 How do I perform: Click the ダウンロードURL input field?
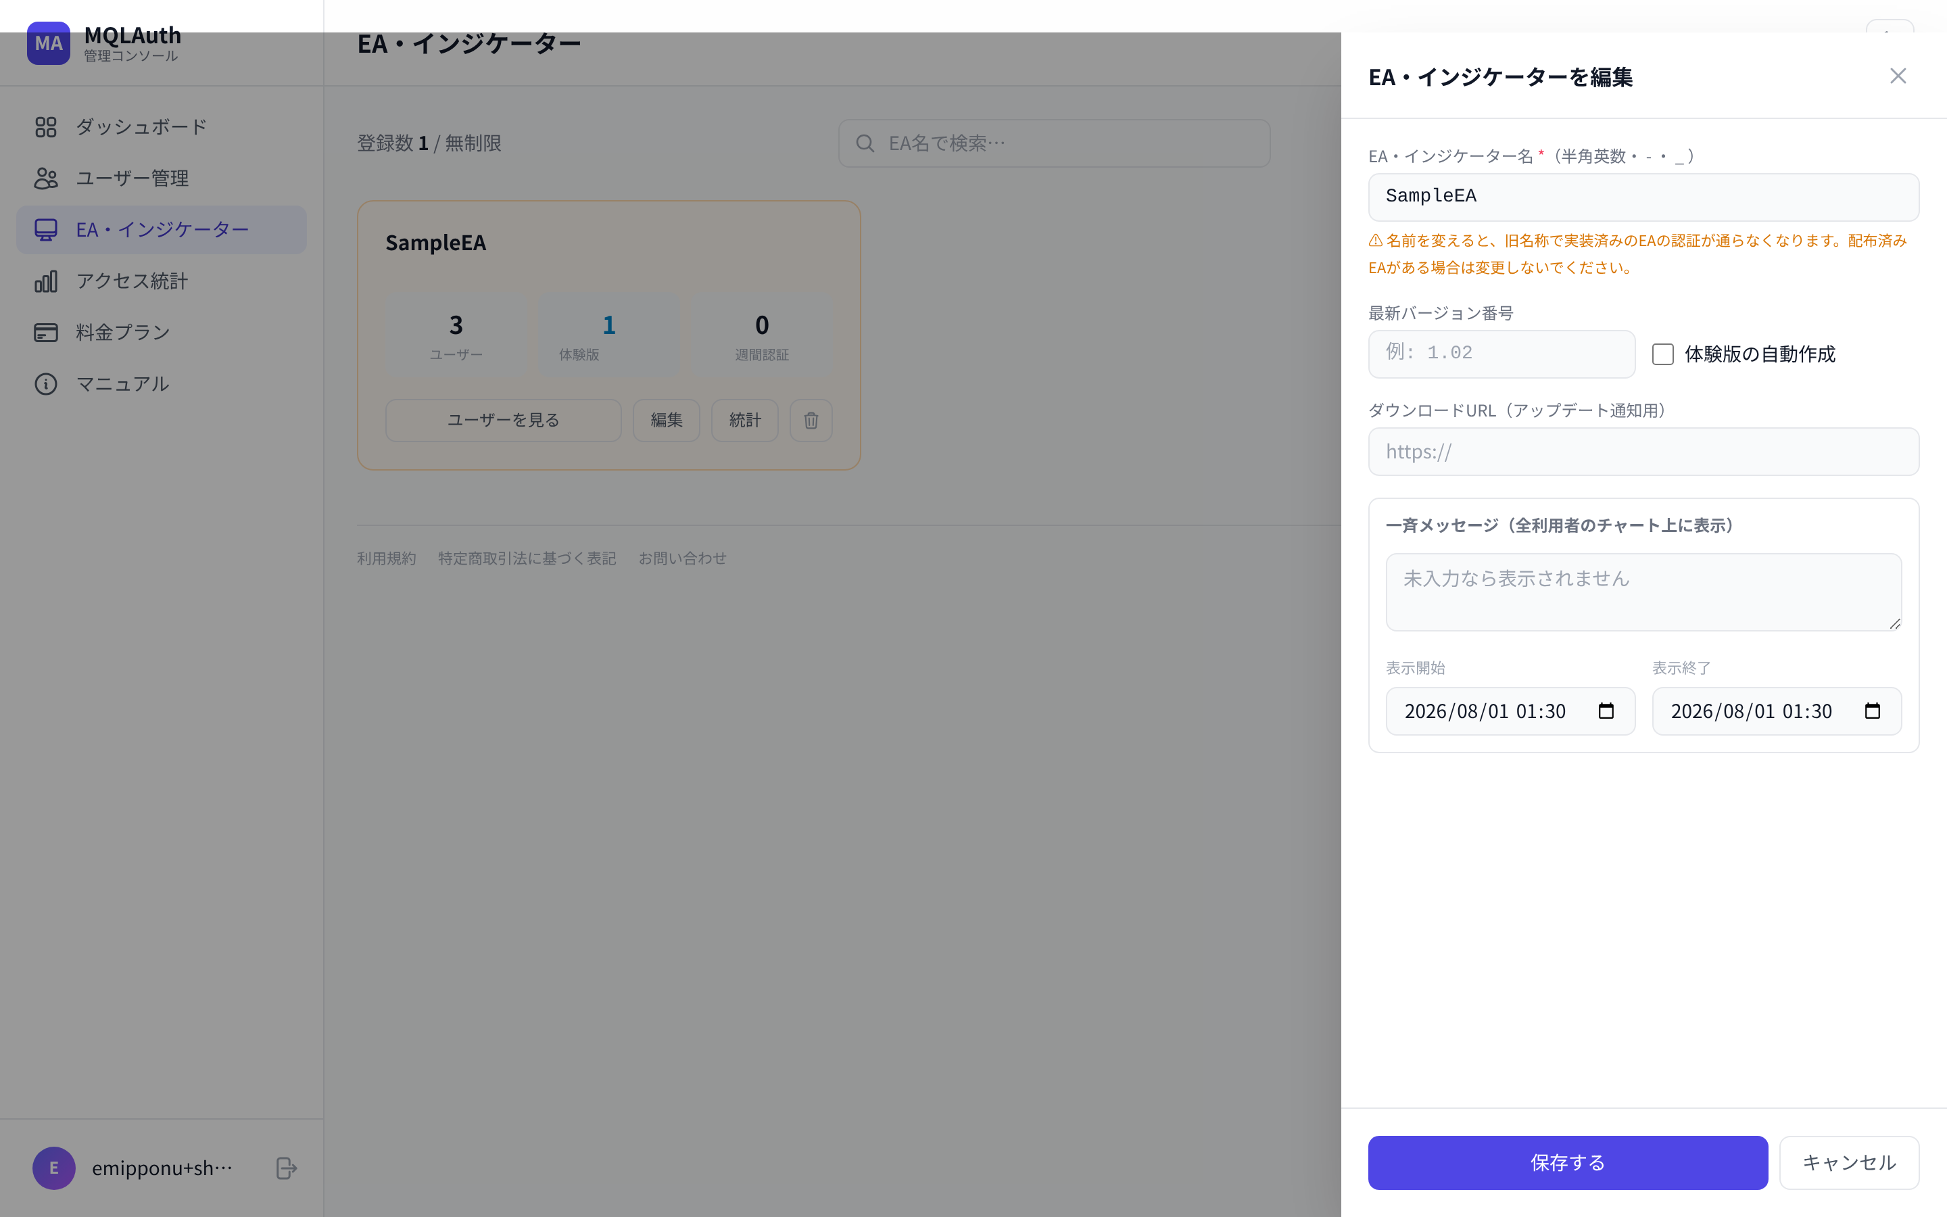1643,452
